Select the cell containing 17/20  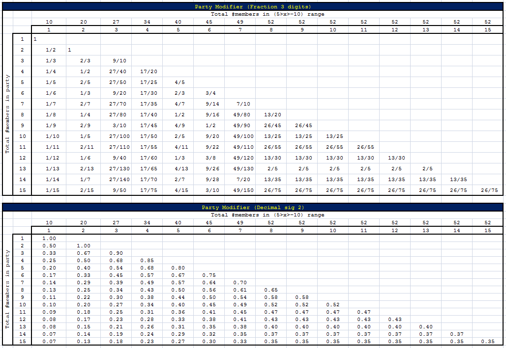coord(147,71)
